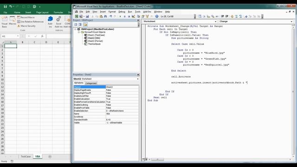The height and width of the screenshot is (167, 297).
Task: Click View Microsoft Excel icon in VBA toolbar
Action: [x=77, y=17]
